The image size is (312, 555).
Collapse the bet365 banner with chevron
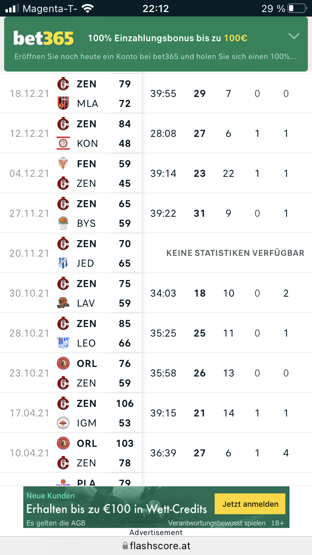pos(294,36)
